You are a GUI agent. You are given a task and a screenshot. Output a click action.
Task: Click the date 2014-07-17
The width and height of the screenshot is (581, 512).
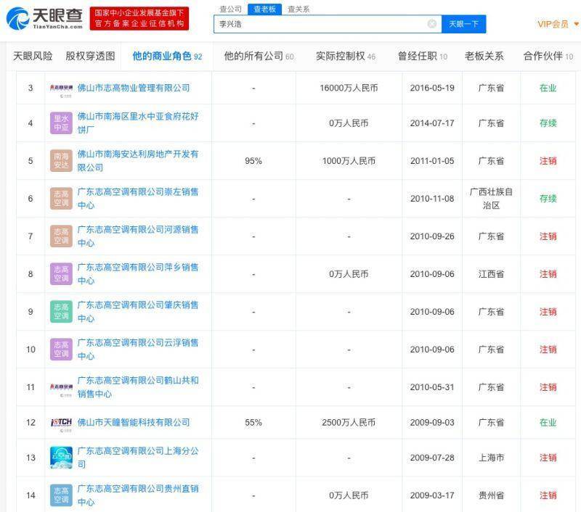pos(432,123)
